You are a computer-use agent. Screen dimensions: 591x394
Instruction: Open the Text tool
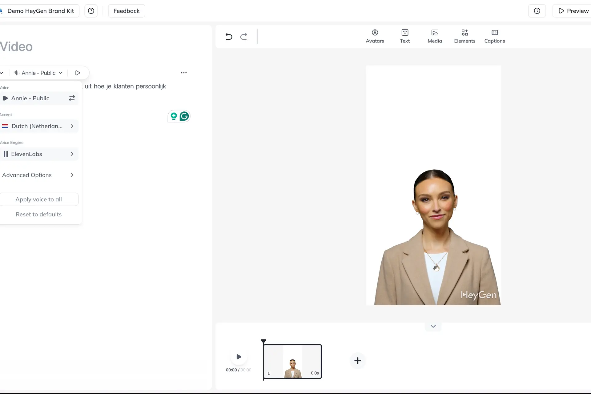coord(405,36)
